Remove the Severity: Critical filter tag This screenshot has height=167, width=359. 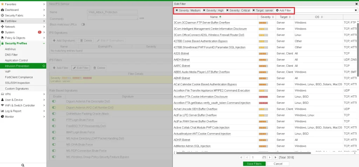point(227,10)
